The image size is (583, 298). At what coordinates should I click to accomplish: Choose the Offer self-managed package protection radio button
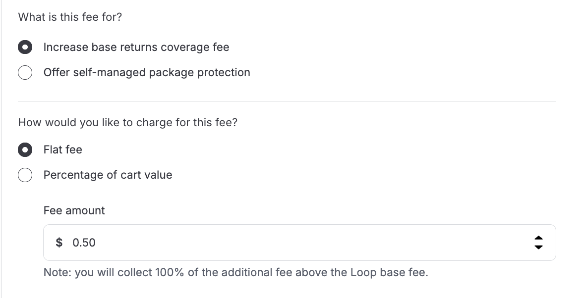(x=25, y=73)
